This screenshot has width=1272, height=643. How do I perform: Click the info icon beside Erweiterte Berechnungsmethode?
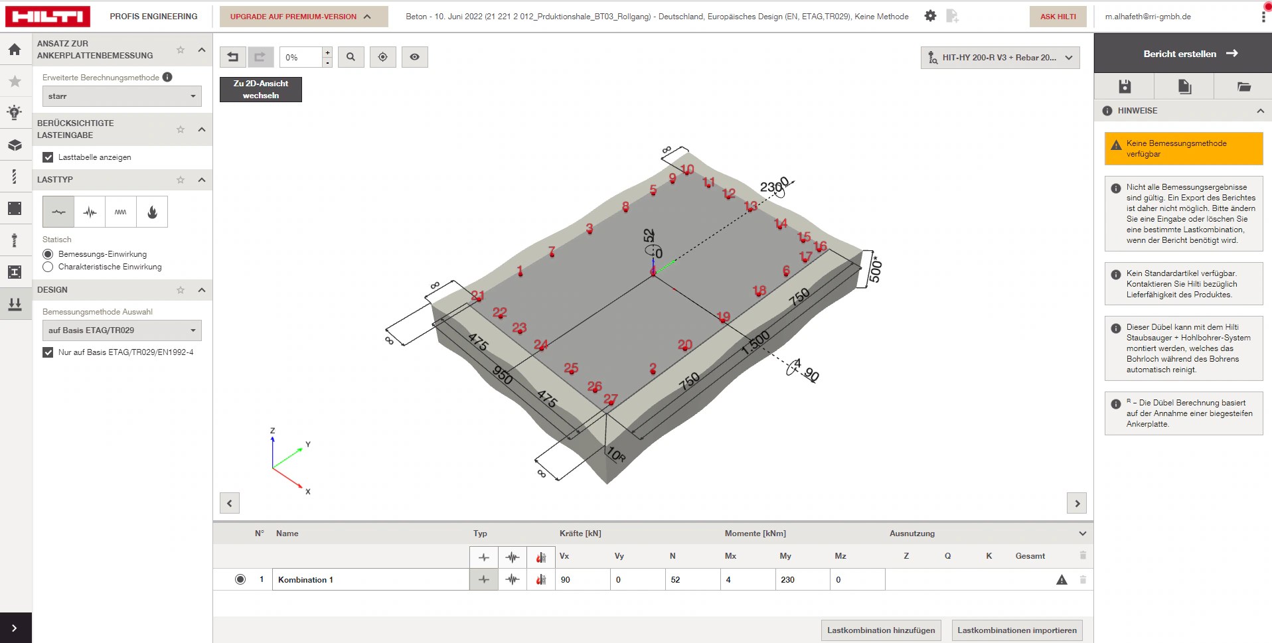pos(167,77)
